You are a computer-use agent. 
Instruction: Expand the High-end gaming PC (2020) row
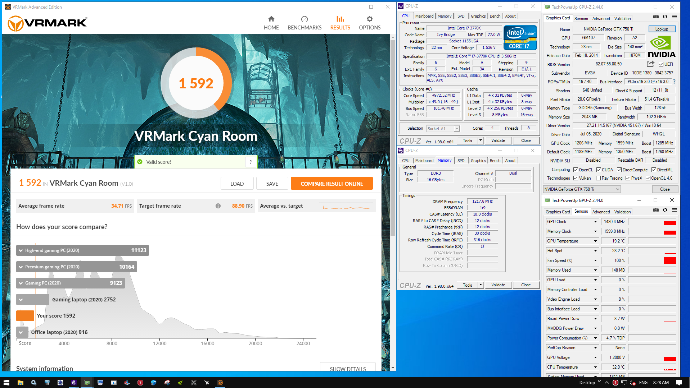pos(82,250)
